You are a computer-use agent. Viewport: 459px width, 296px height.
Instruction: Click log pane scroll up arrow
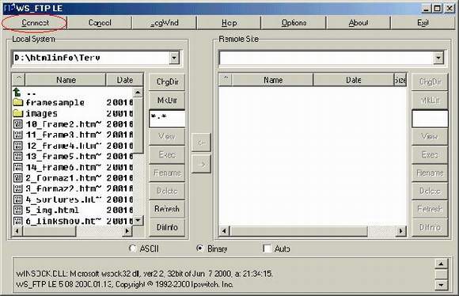(x=441, y=264)
